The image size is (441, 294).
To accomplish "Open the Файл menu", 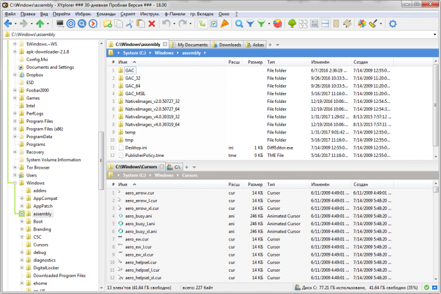I will [10, 14].
